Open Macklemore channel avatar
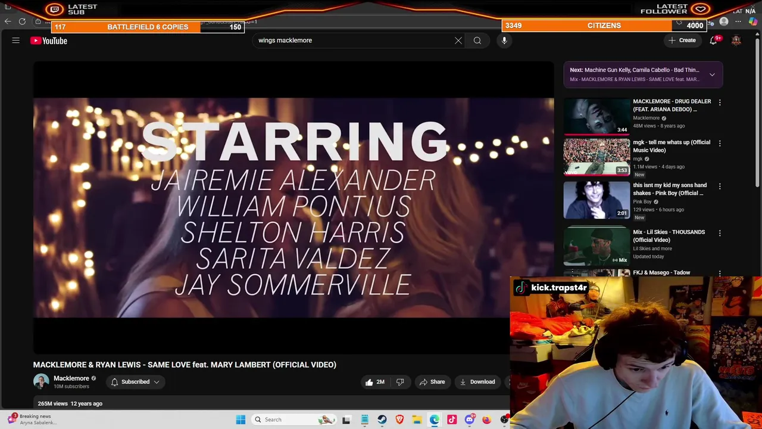Image resolution: width=762 pixels, height=429 pixels. [41, 382]
